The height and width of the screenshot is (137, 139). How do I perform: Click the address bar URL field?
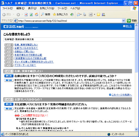69,21
